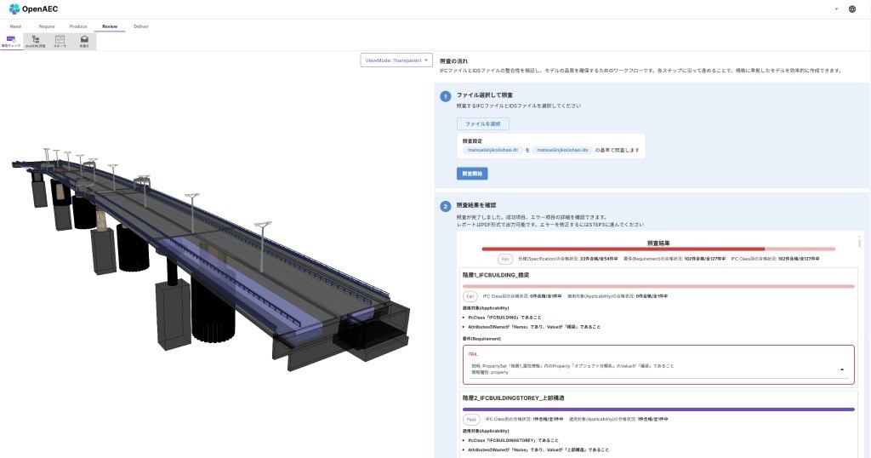Open the language globe icon
Image resolution: width=871 pixels, height=458 pixels.
pos(852,9)
